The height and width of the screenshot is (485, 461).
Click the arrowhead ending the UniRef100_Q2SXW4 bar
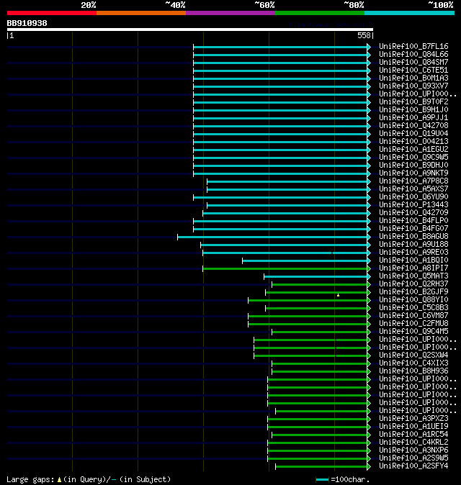(x=369, y=356)
